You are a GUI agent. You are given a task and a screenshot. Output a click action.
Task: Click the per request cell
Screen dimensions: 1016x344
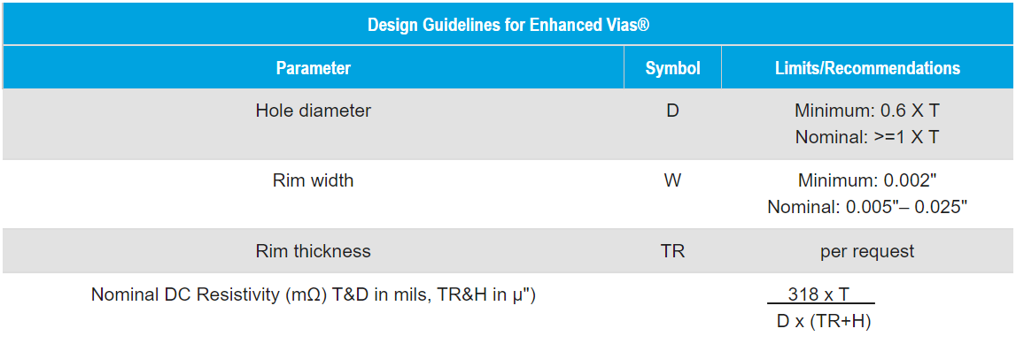[x=867, y=251]
